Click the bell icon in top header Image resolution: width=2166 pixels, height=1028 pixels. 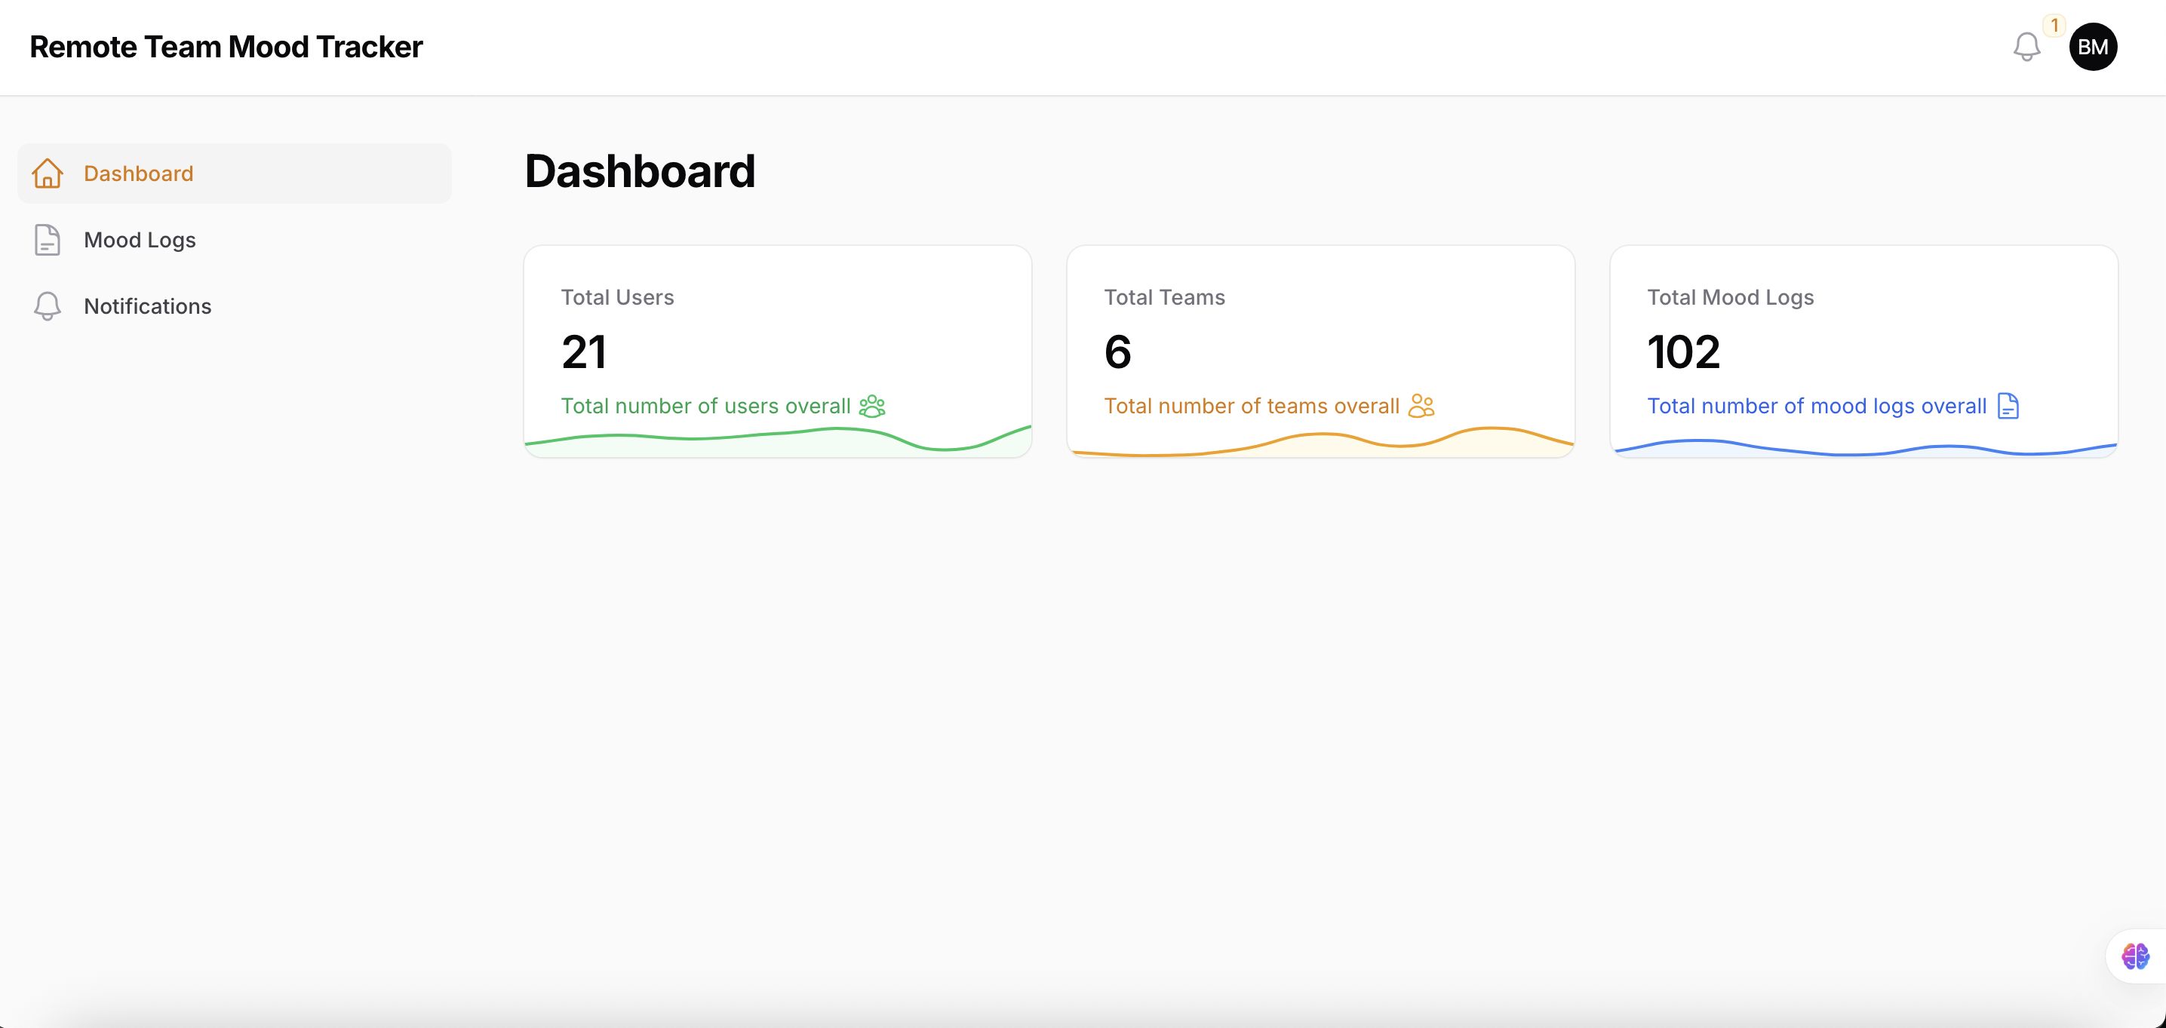(2026, 46)
